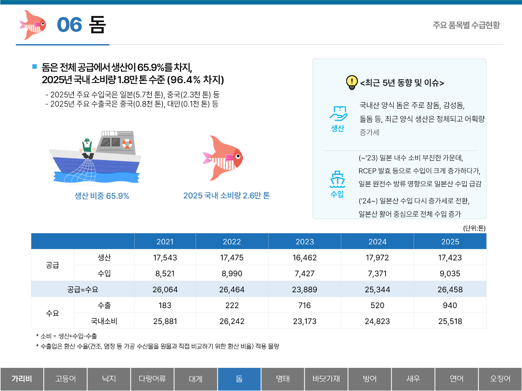Click the 2022 column header
This screenshot has height=391, width=522.
232,242
